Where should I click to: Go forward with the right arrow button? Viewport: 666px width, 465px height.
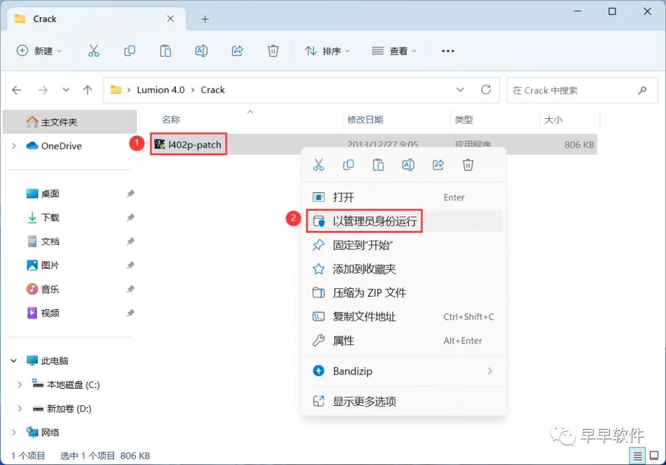43,90
